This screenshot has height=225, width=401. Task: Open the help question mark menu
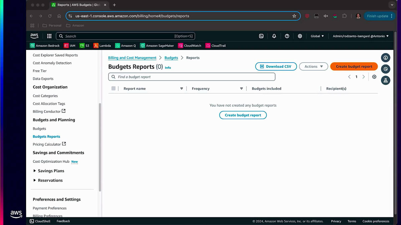click(287, 36)
